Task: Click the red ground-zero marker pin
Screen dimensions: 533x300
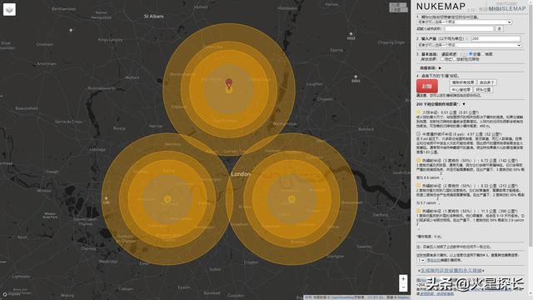Action: point(229,82)
